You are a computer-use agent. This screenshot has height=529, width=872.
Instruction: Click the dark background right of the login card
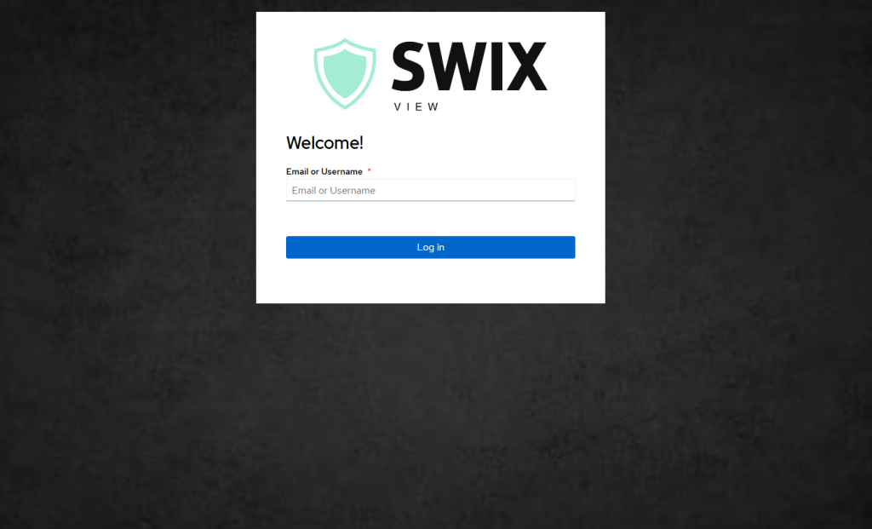(738, 222)
